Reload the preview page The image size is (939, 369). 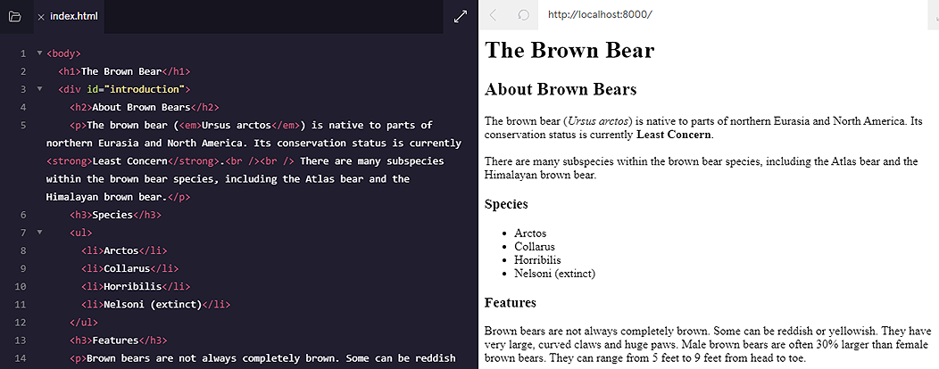(x=523, y=15)
